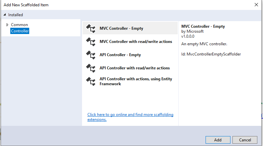Click the Installed header label
Image resolution: width=263 pixels, height=146 pixels.
tap(16, 15)
